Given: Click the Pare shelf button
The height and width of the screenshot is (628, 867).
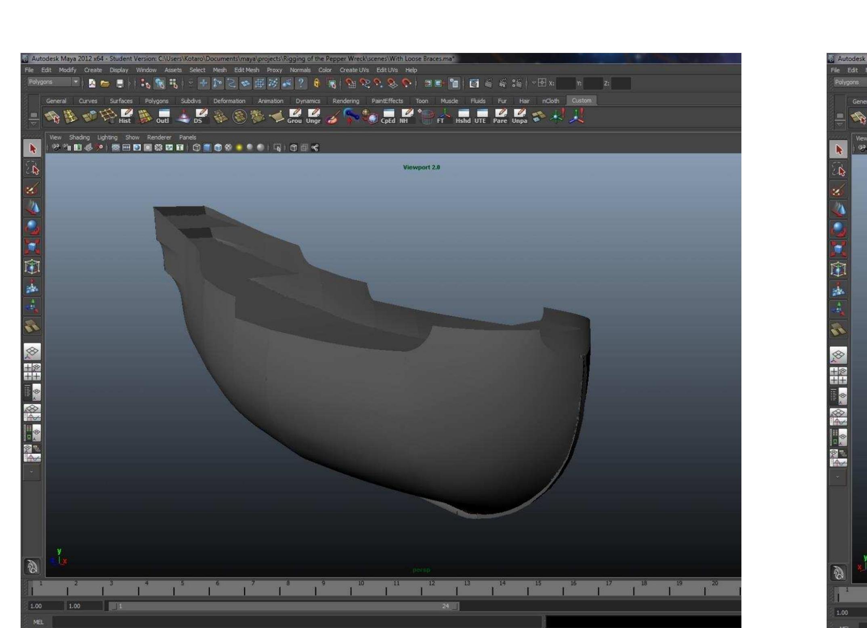Looking at the screenshot, I should tap(500, 116).
